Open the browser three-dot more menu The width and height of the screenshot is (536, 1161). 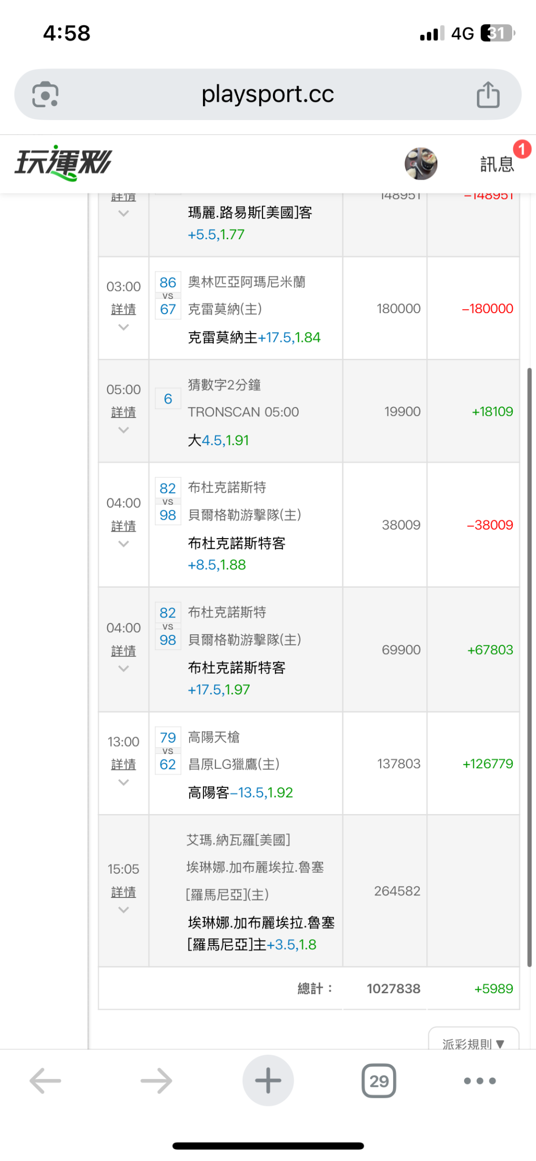pyautogui.click(x=479, y=1081)
